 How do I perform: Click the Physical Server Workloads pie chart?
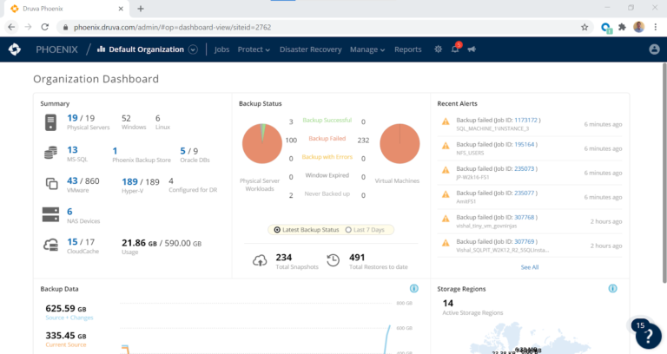[264, 144]
